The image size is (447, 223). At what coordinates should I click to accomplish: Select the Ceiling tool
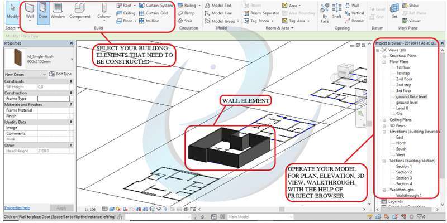(x=126, y=13)
